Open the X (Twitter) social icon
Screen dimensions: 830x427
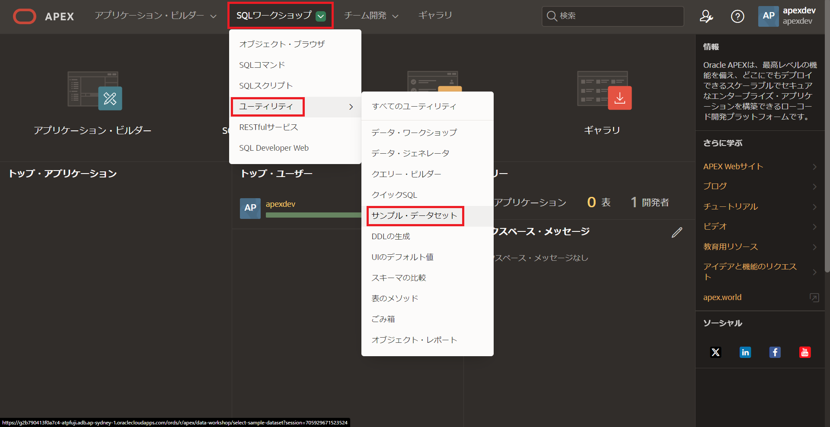click(715, 352)
